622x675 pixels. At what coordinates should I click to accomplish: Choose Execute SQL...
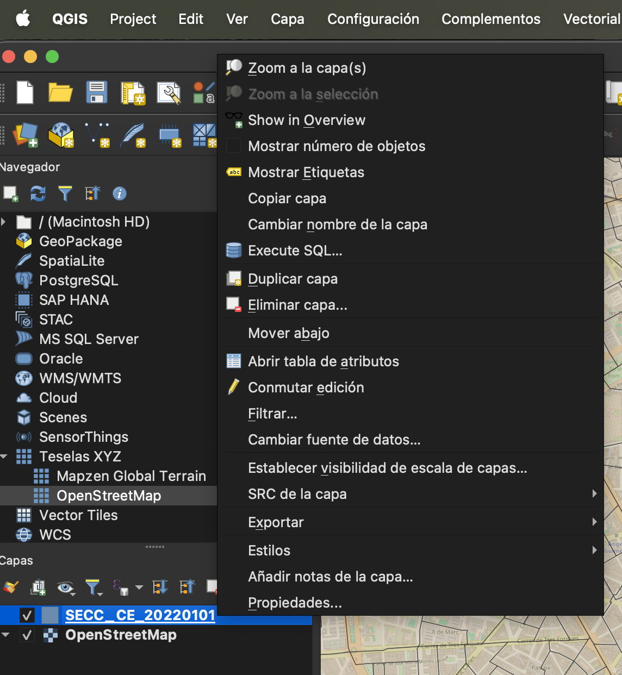click(410, 251)
